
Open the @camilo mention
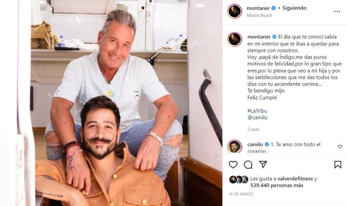tap(257, 118)
